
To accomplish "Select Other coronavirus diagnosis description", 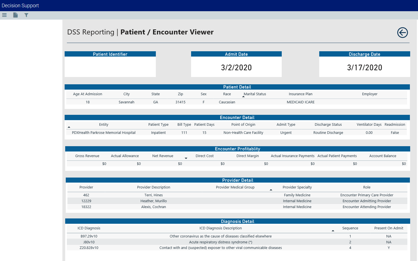I will tap(220, 236).
